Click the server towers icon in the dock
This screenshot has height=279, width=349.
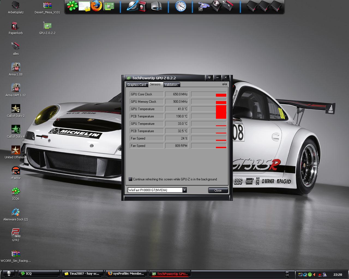point(157,6)
